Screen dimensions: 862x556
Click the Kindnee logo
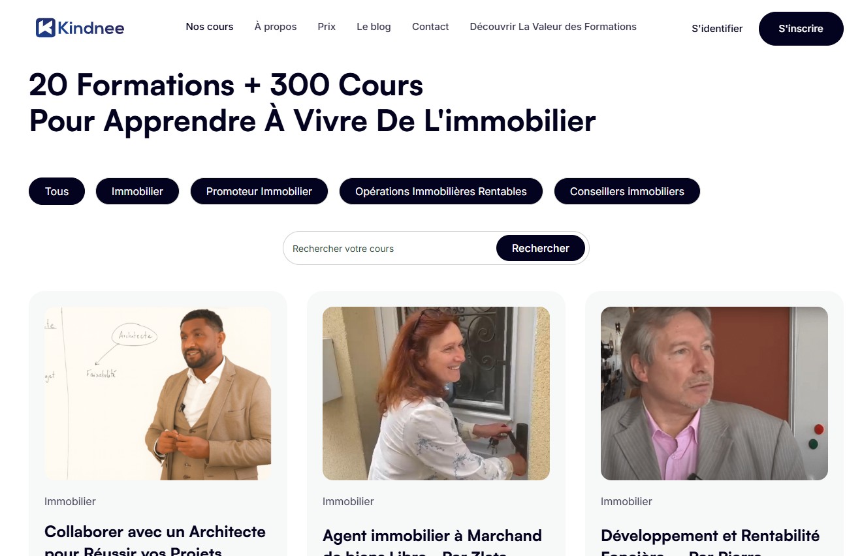[80, 27]
